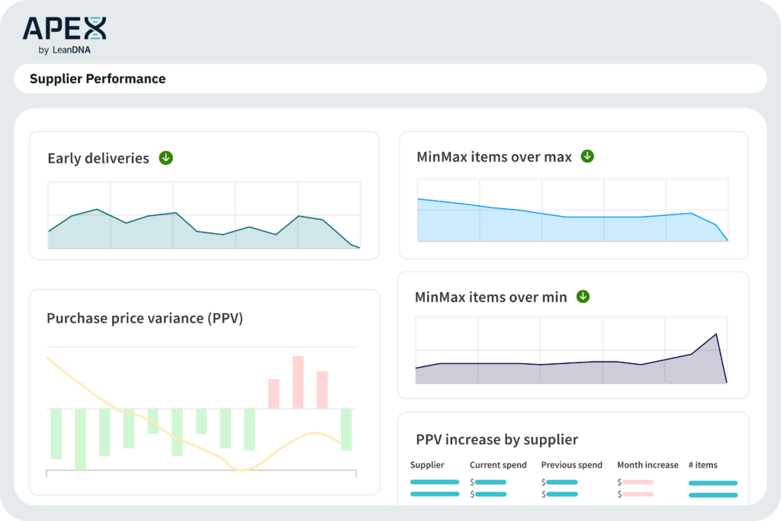Click the green trend icon next to Early deliveries
Image resolution: width=781 pixels, height=521 pixels.
[166, 157]
